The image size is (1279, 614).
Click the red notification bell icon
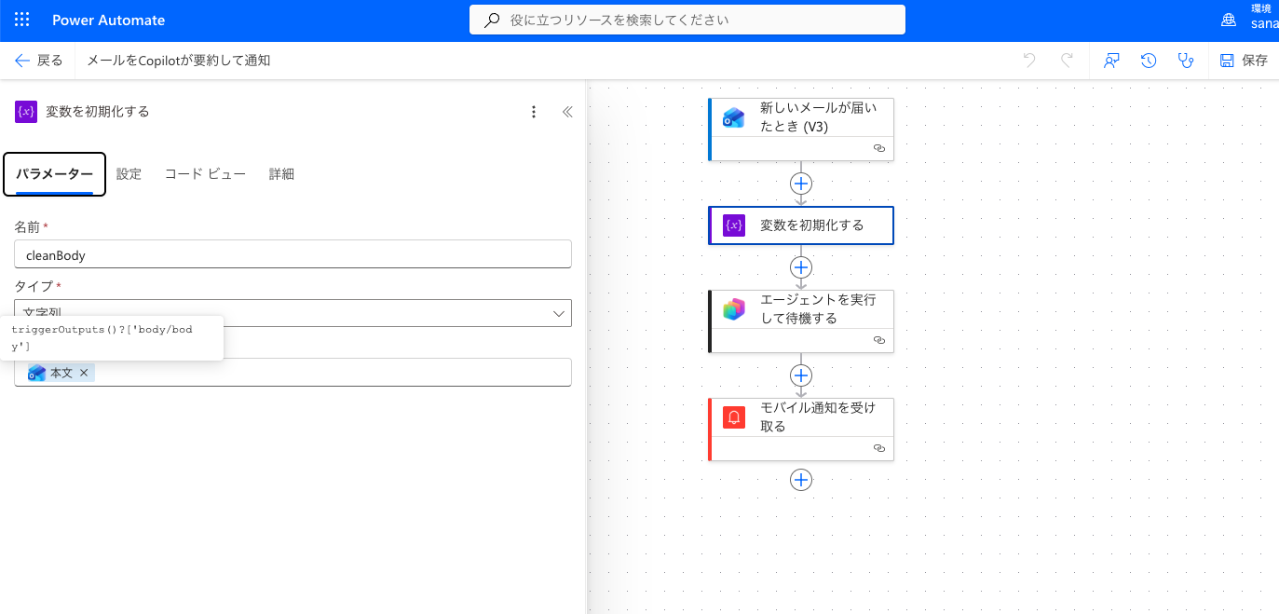[x=734, y=417]
